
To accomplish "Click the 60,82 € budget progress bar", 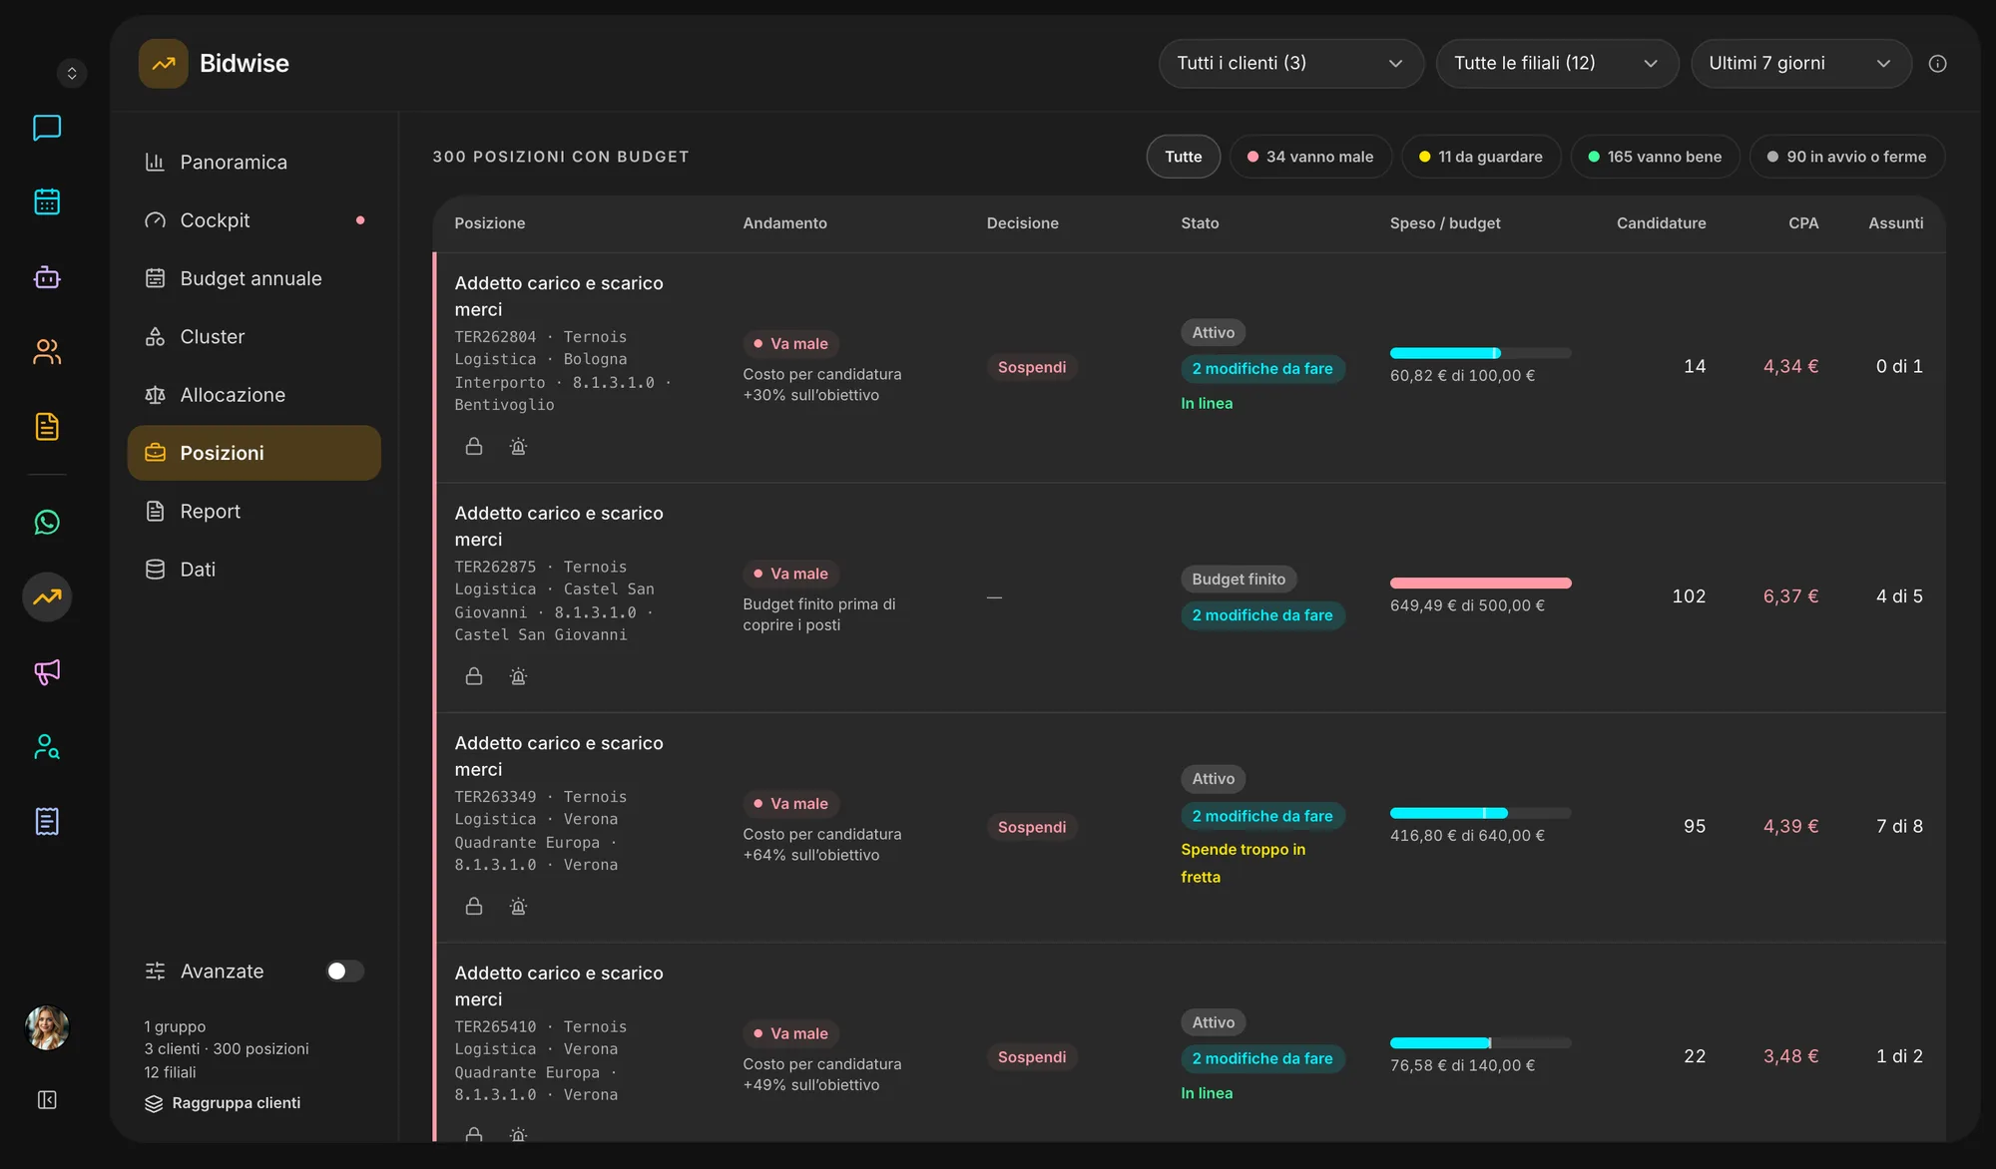I will (1480, 353).
